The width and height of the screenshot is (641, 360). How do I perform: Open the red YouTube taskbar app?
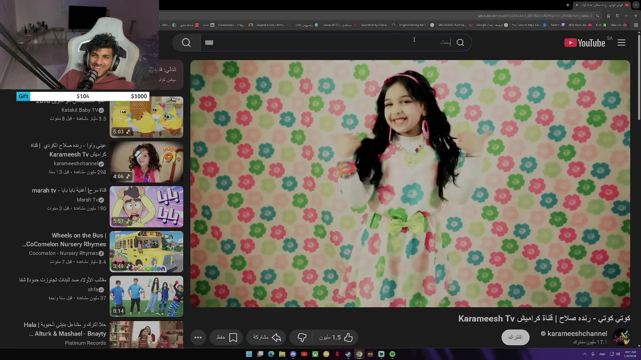click(x=304, y=354)
